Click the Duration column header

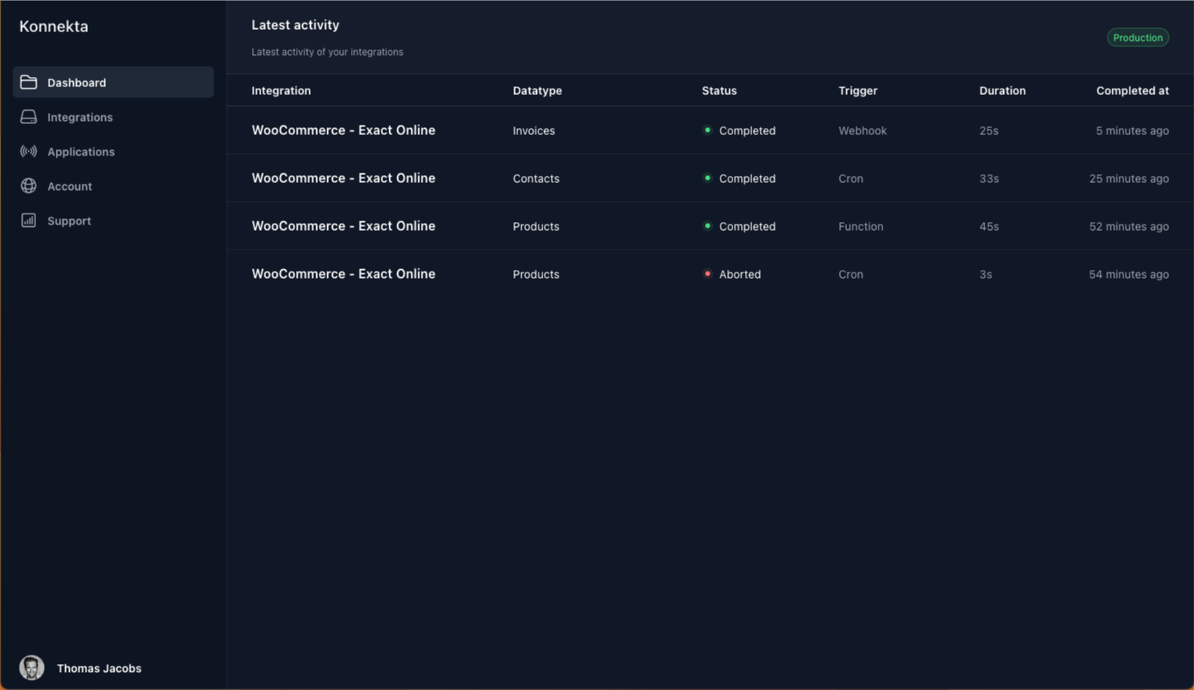click(x=1002, y=90)
